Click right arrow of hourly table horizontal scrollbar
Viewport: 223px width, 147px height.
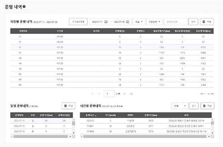pos(209,137)
